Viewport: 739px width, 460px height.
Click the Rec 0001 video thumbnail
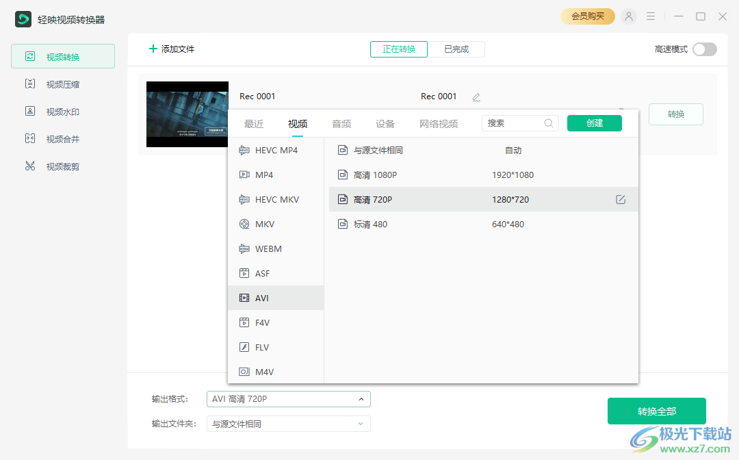click(x=187, y=114)
